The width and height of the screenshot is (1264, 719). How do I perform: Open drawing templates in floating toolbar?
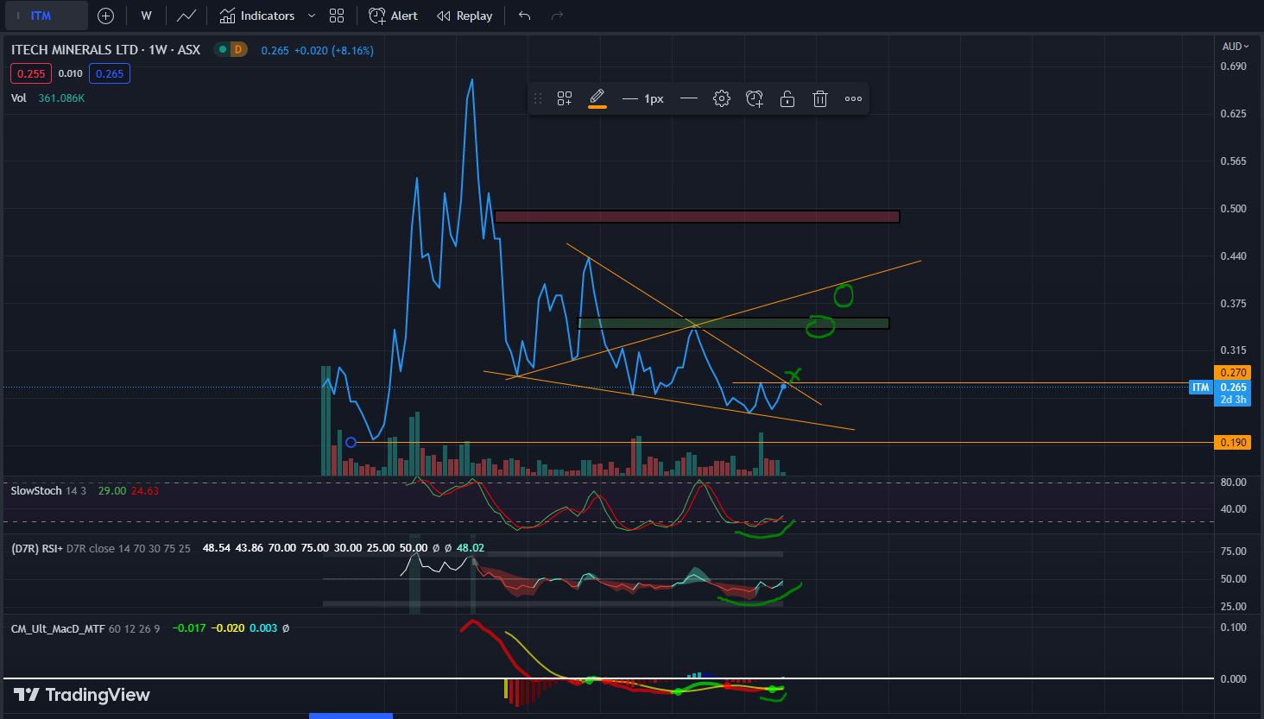(565, 98)
